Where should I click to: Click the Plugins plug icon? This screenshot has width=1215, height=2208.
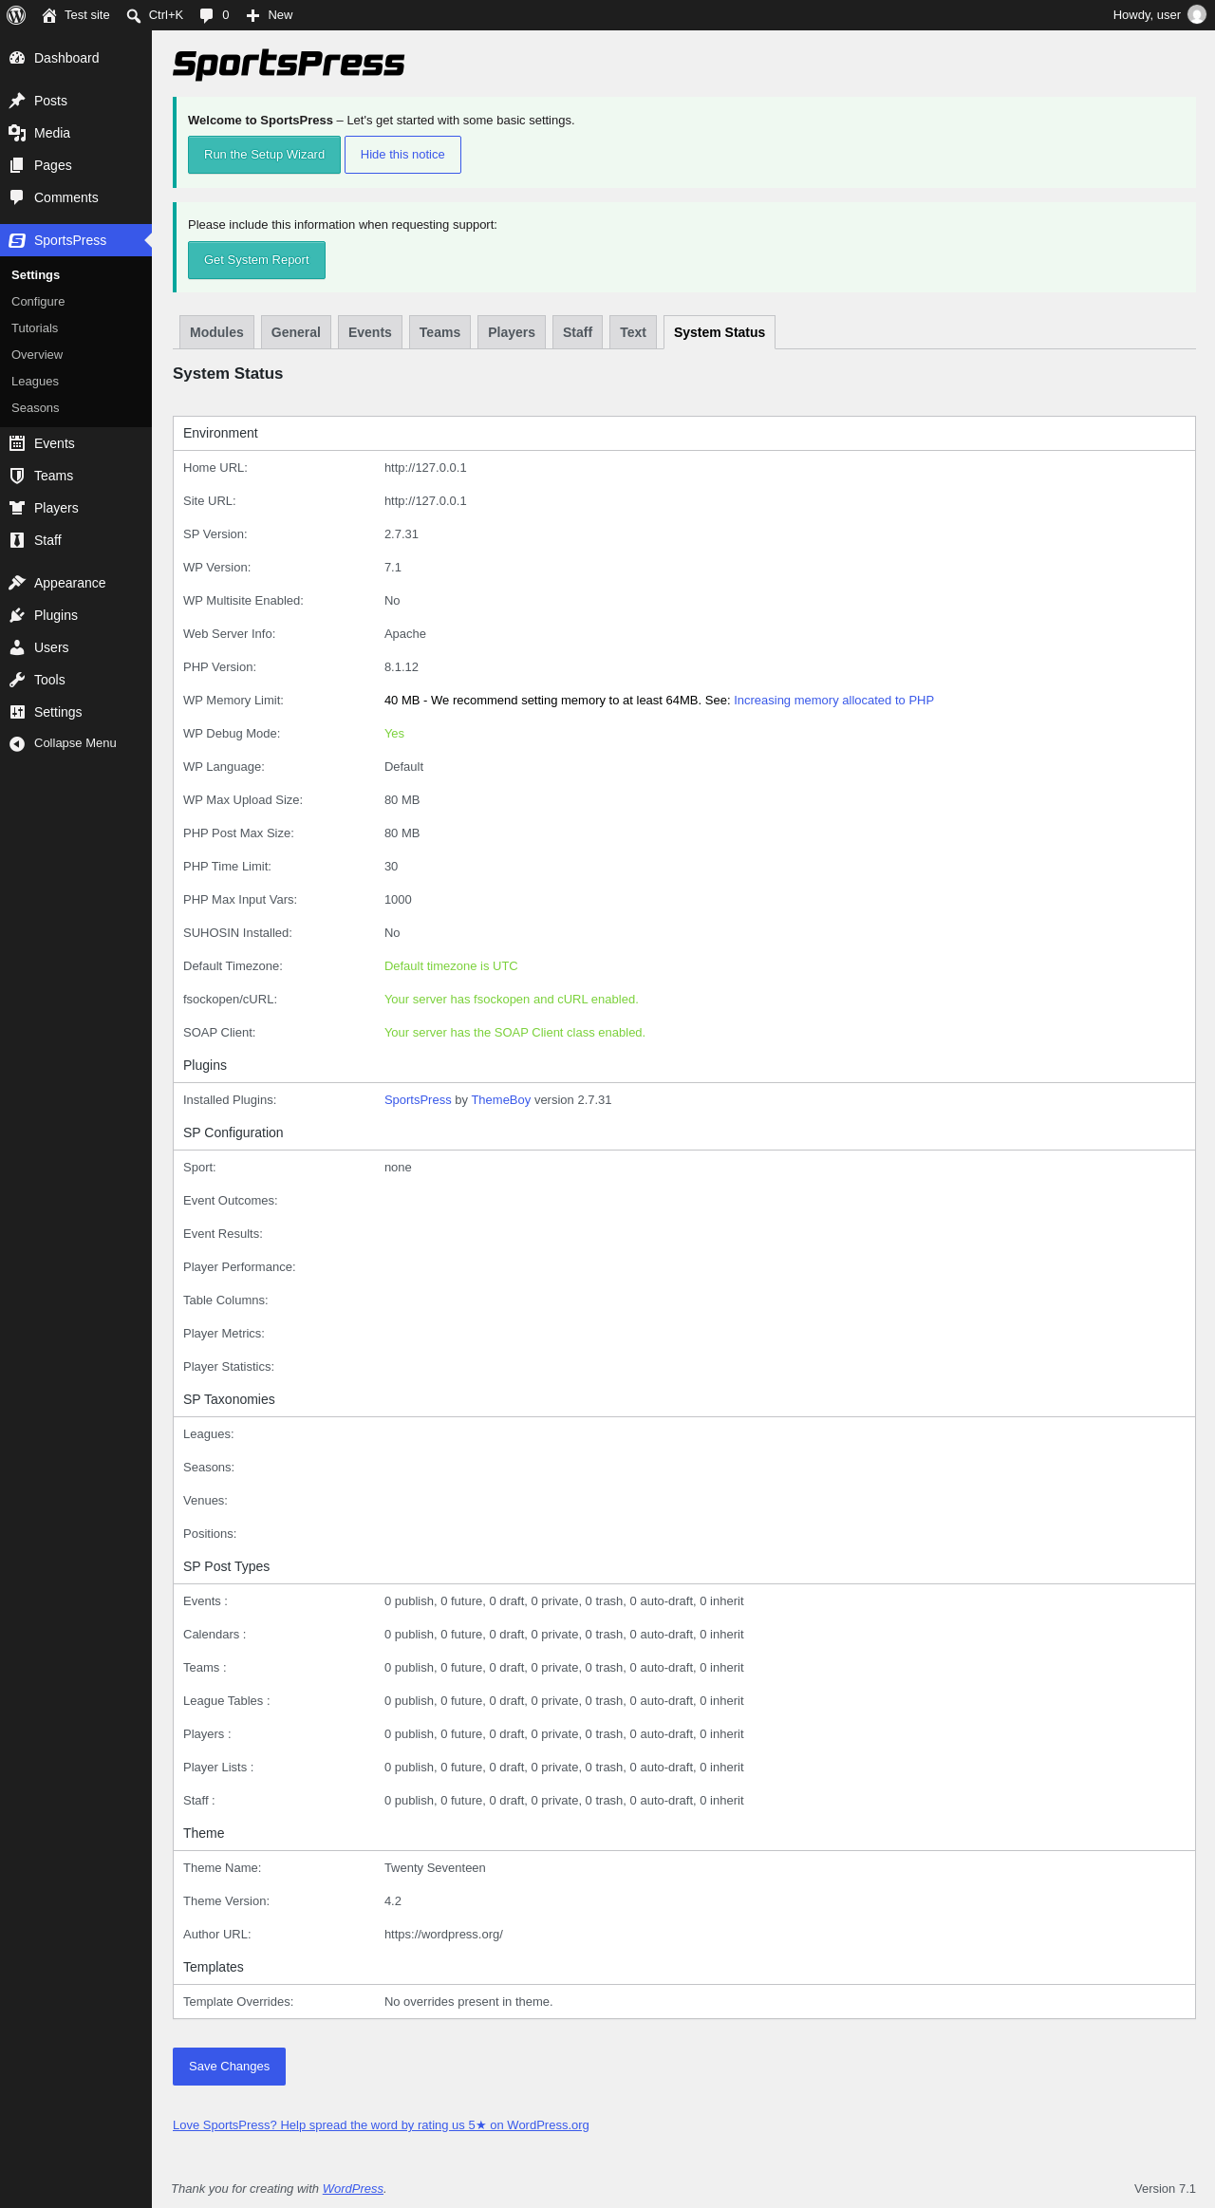[x=17, y=615]
